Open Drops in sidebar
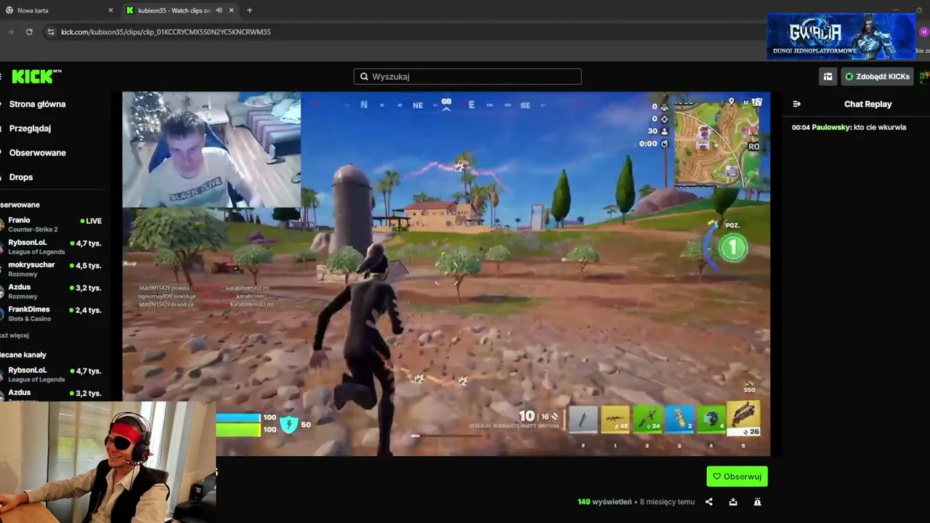This screenshot has width=930, height=523. tap(20, 177)
